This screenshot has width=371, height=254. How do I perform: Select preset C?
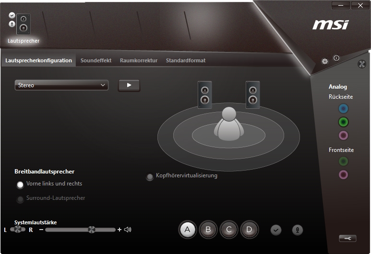click(229, 230)
